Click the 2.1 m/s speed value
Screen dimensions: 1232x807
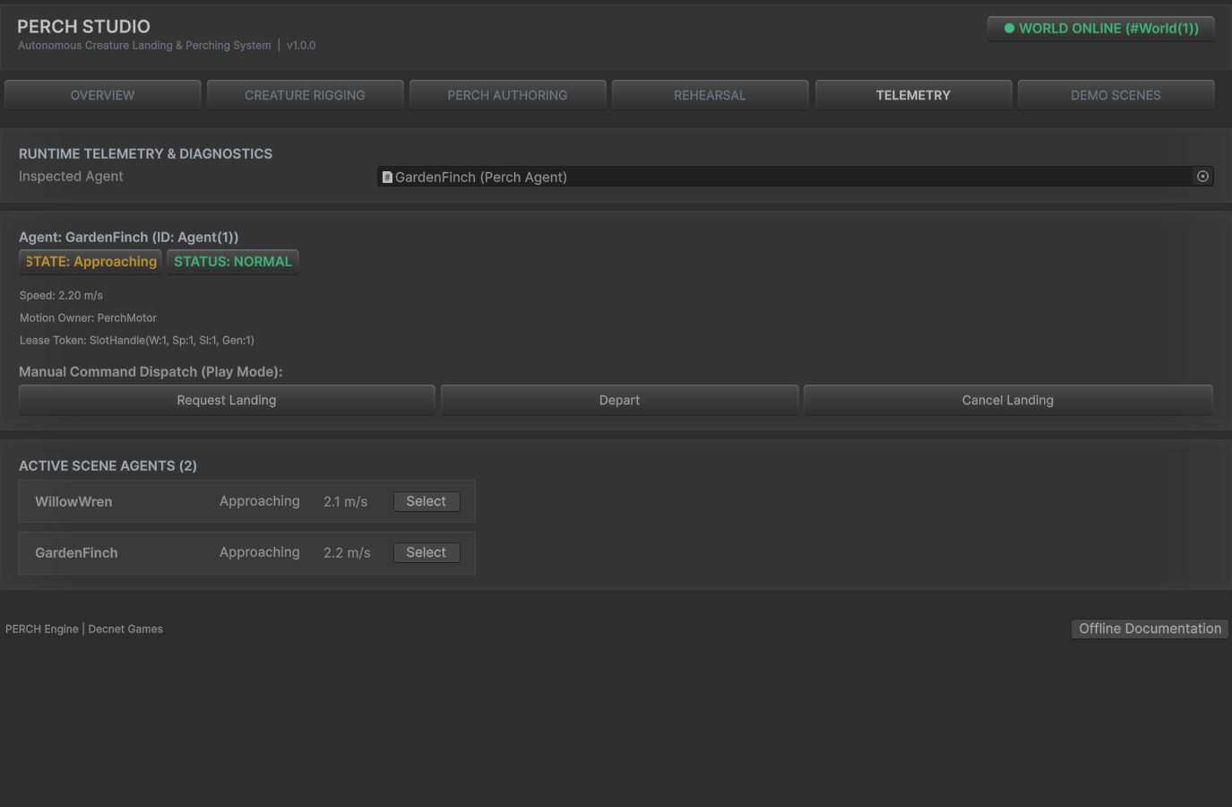(x=346, y=501)
